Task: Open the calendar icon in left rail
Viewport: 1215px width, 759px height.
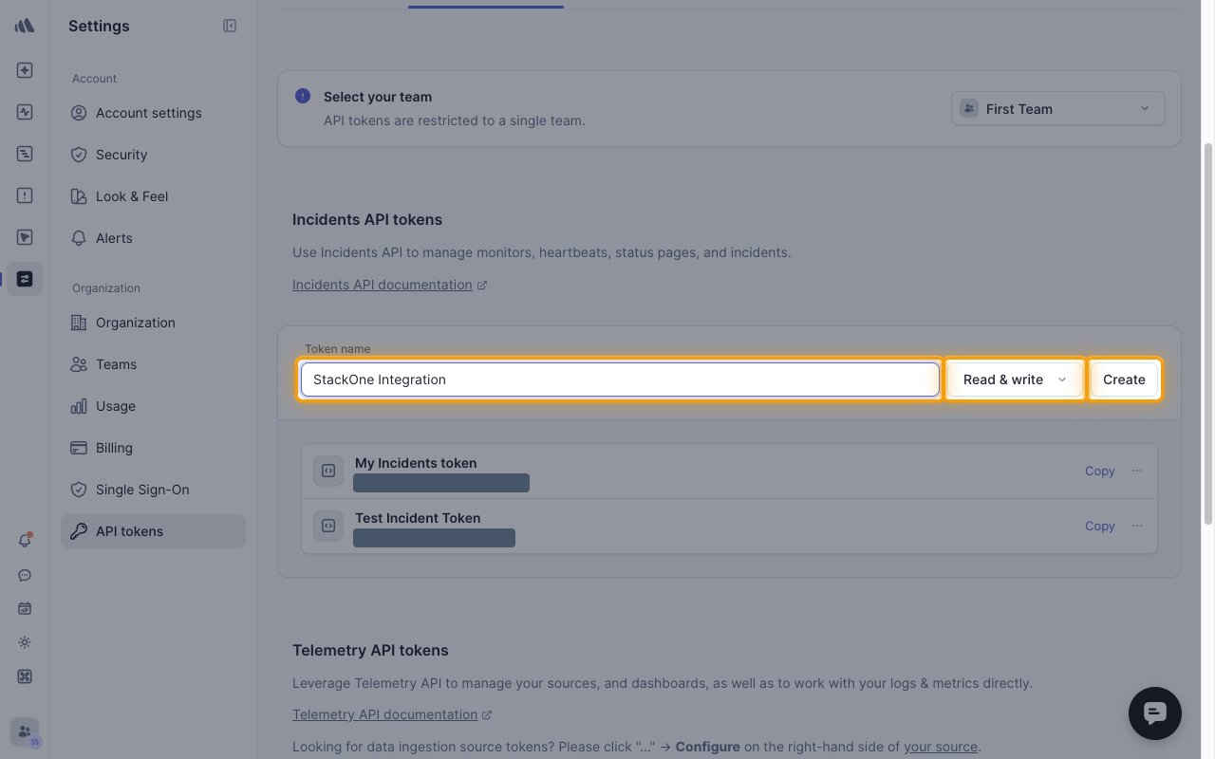Action: tap(25, 608)
